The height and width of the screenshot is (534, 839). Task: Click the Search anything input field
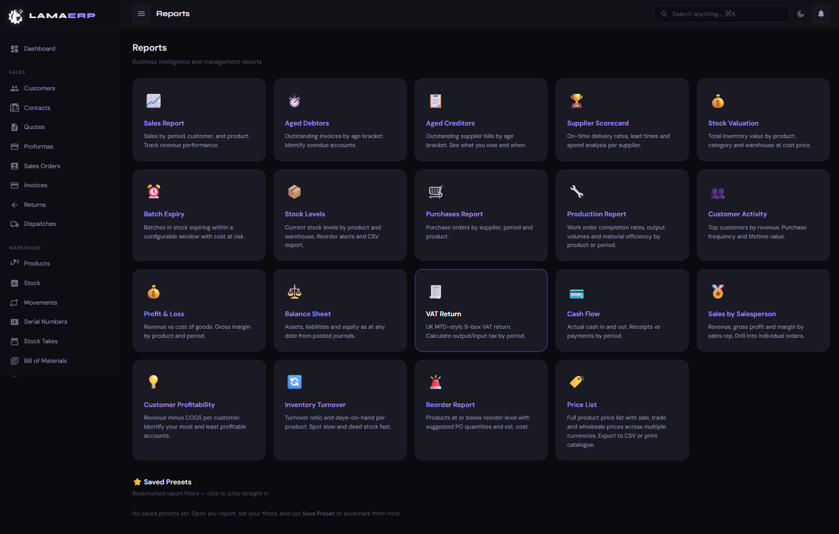pyautogui.click(x=721, y=14)
